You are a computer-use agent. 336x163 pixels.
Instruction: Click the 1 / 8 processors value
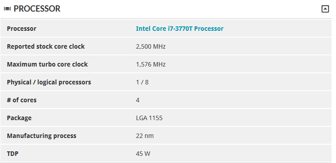point(142,82)
